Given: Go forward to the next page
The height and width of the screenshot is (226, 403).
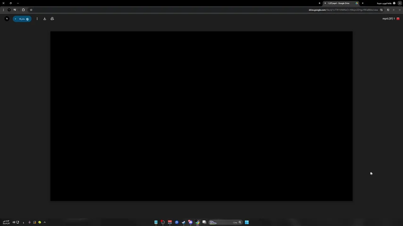Looking at the screenshot, I should tap(400, 10).
